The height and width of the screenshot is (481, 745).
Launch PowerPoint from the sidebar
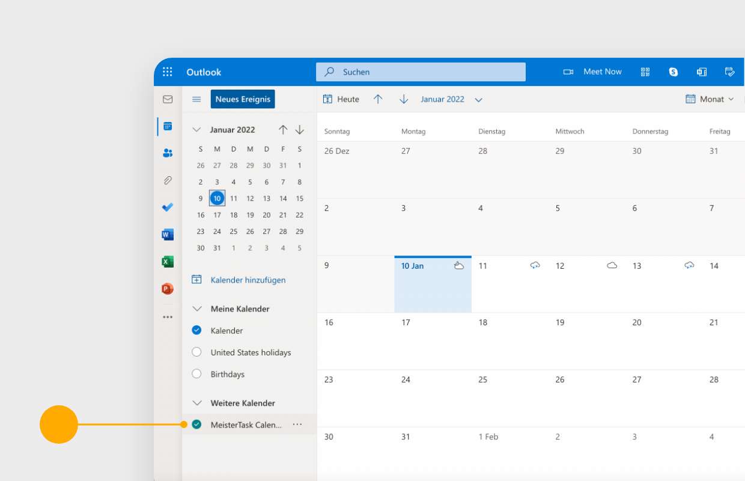coord(168,289)
